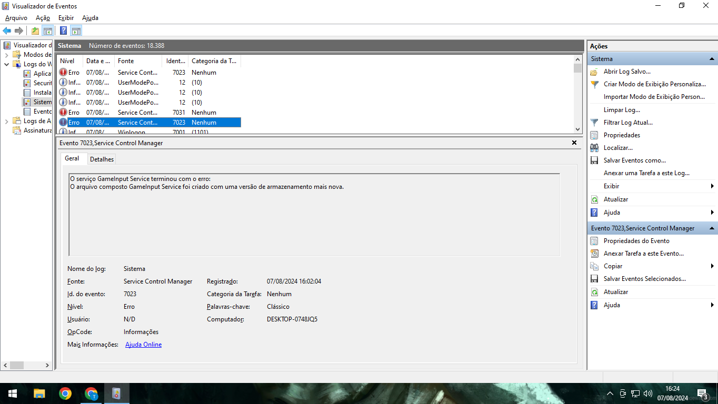Click the Propriedades do Evento icon
Screen dimensions: 718x404
594,241
